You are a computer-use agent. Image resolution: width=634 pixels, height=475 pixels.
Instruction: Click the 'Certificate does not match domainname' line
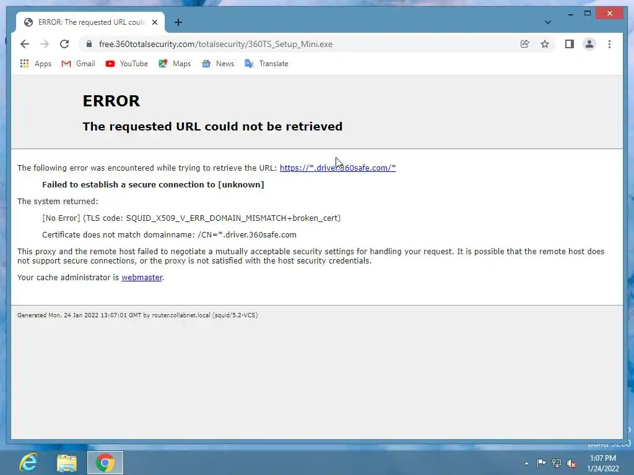point(169,234)
